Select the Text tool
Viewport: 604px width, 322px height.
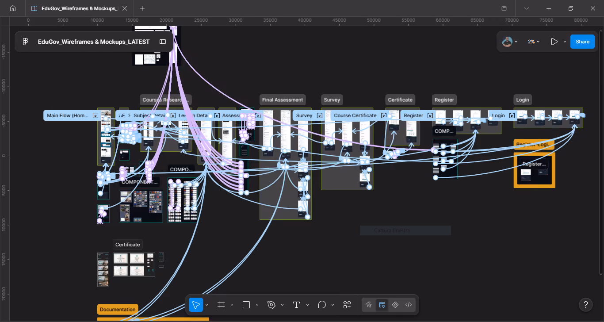296,305
